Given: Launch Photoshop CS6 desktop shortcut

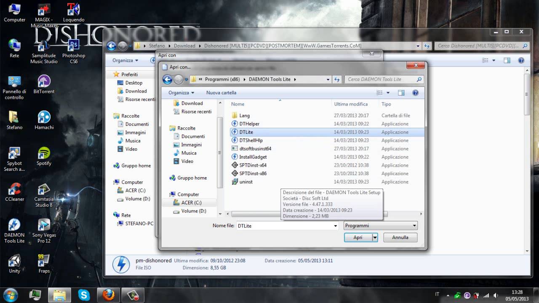Looking at the screenshot, I should (74, 51).
